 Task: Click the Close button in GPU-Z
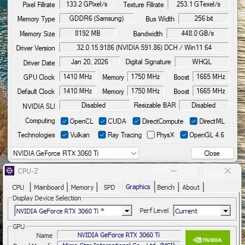point(212,153)
